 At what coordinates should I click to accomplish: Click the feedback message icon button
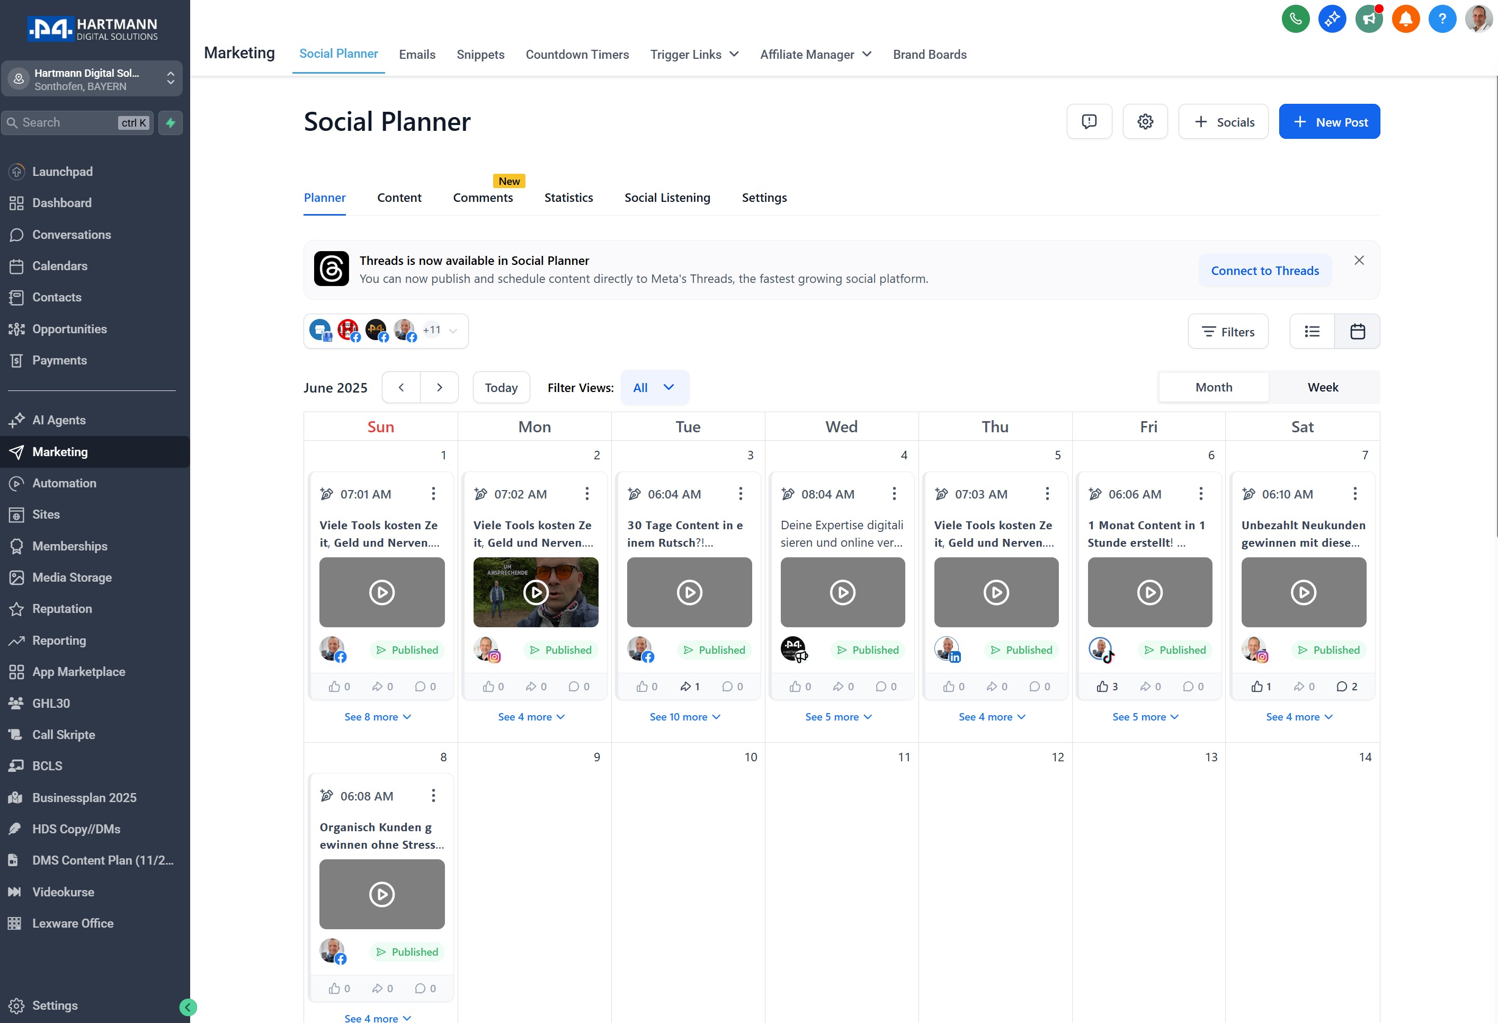pyautogui.click(x=1089, y=122)
